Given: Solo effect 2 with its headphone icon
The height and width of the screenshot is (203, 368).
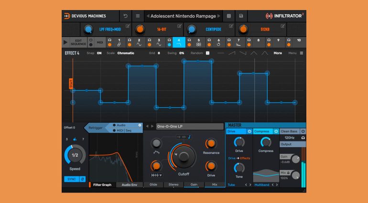Looking at the screenshot, I should tap(130, 40).
